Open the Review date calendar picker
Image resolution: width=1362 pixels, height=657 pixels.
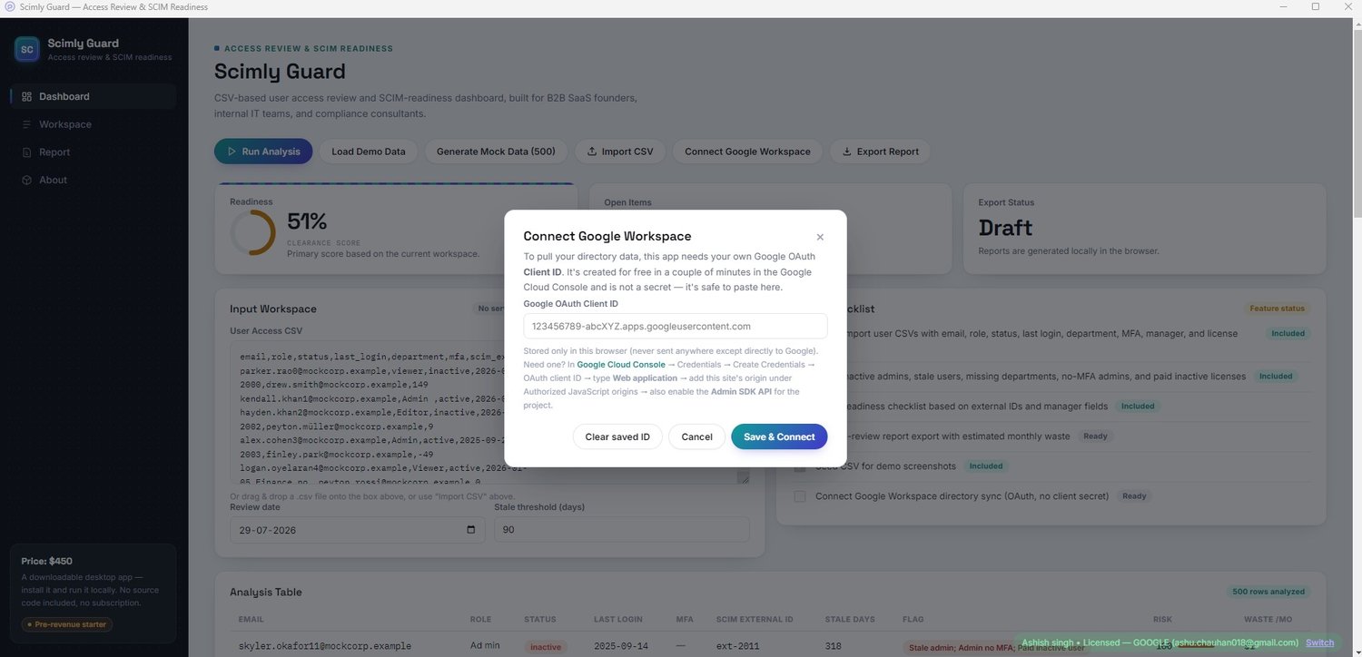coord(470,530)
